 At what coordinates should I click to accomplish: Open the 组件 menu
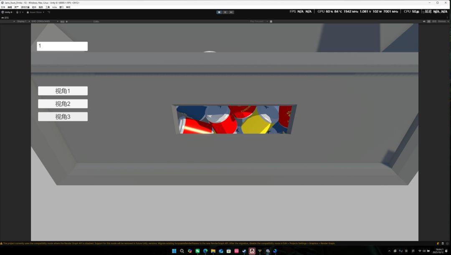[34, 7]
